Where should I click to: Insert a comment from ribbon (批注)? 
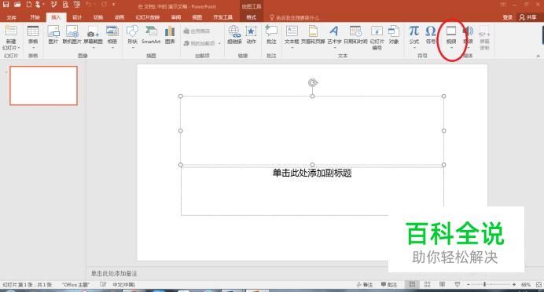(x=271, y=35)
